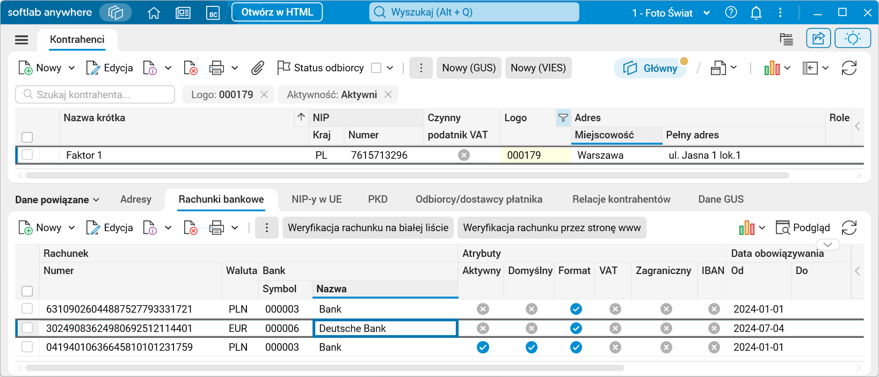879x377 pixels.
Task: Select the Deutsche Bank account row checkbox
Action: (27, 328)
